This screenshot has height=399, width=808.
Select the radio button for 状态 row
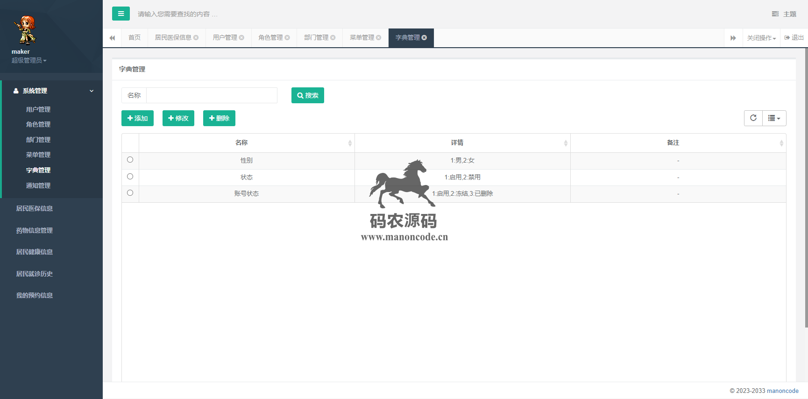coord(130,177)
